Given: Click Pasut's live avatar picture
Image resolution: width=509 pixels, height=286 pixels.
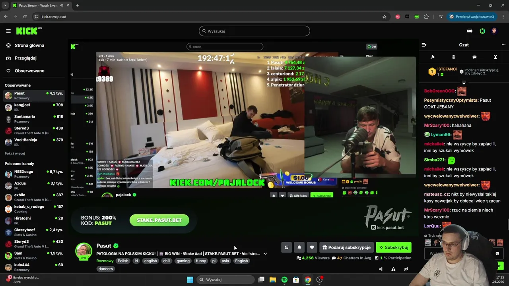Looking at the screenshot, I should 84,251.
